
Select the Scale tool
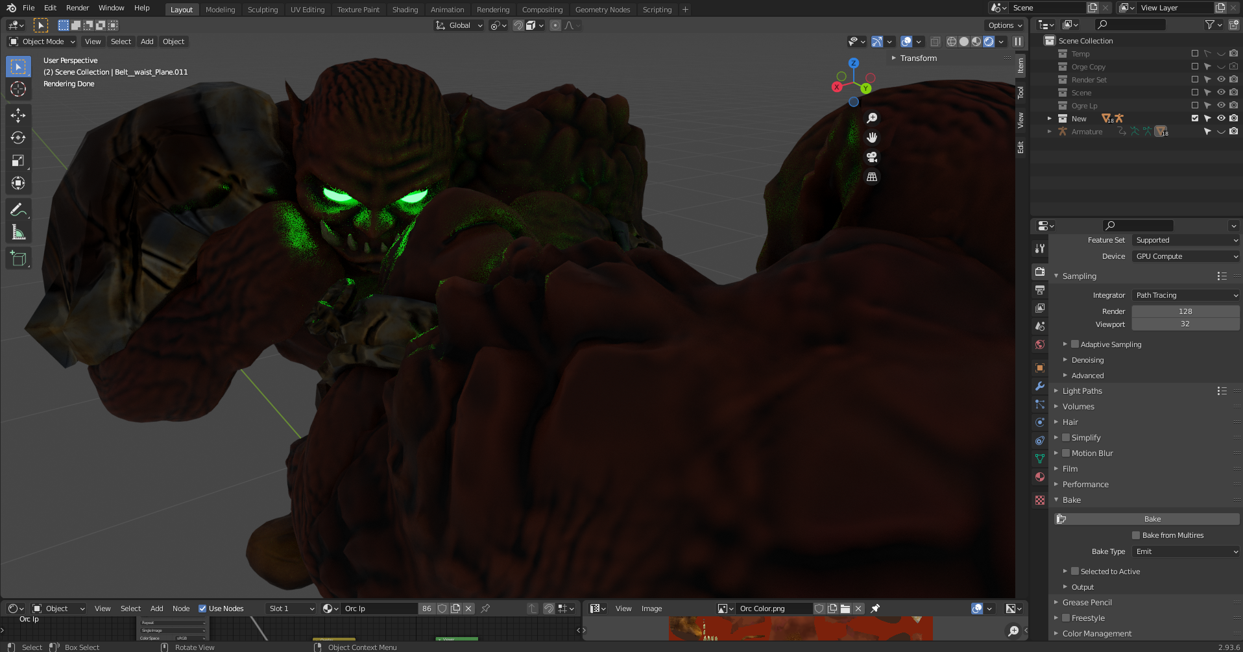[18, 160]
